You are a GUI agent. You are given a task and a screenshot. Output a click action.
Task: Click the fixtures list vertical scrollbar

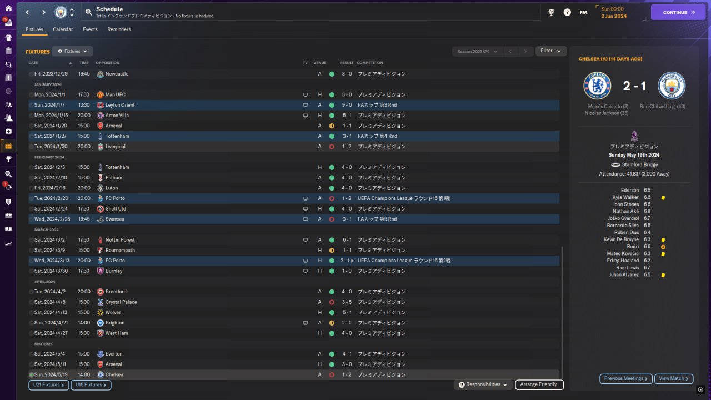pyautogui.click(x=562, y=313)
